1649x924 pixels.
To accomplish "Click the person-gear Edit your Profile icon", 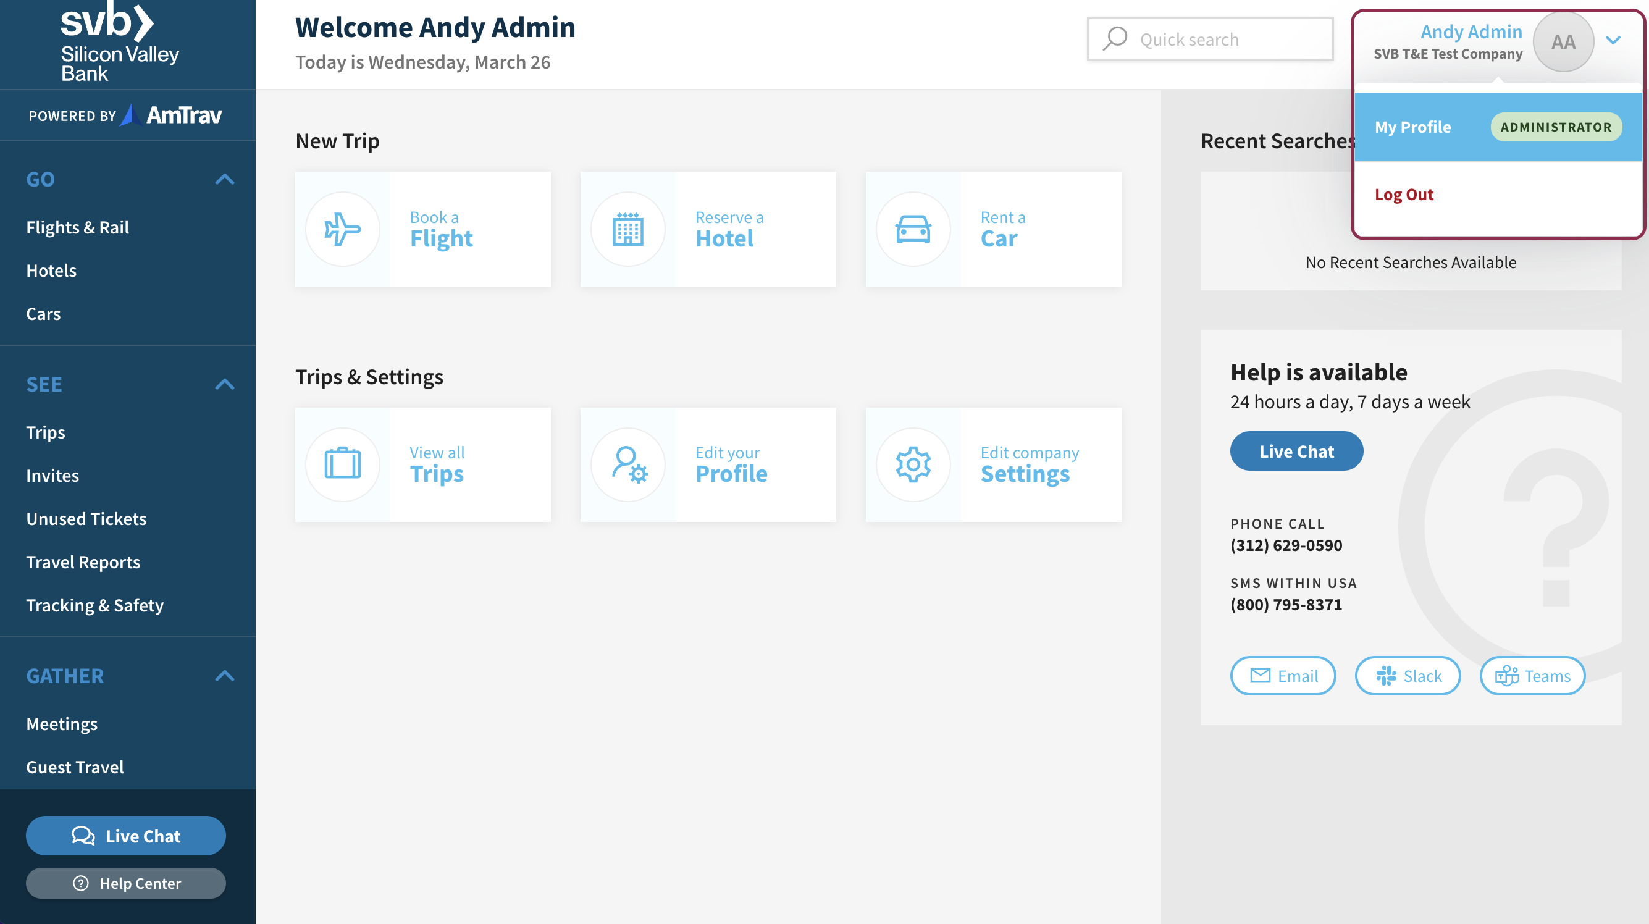I will [627, 464].
